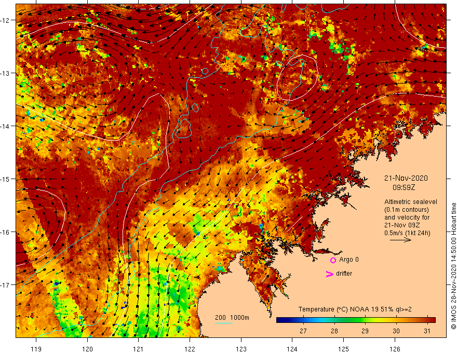Click the 'and velocity for' text line

click(x=407, y=218)
